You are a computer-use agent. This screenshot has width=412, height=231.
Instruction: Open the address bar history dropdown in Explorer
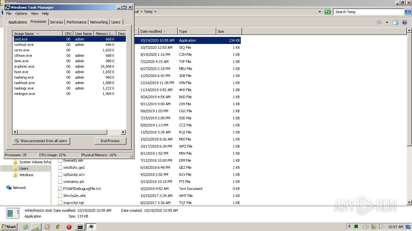pyautogui.click(x=320, y=12)
